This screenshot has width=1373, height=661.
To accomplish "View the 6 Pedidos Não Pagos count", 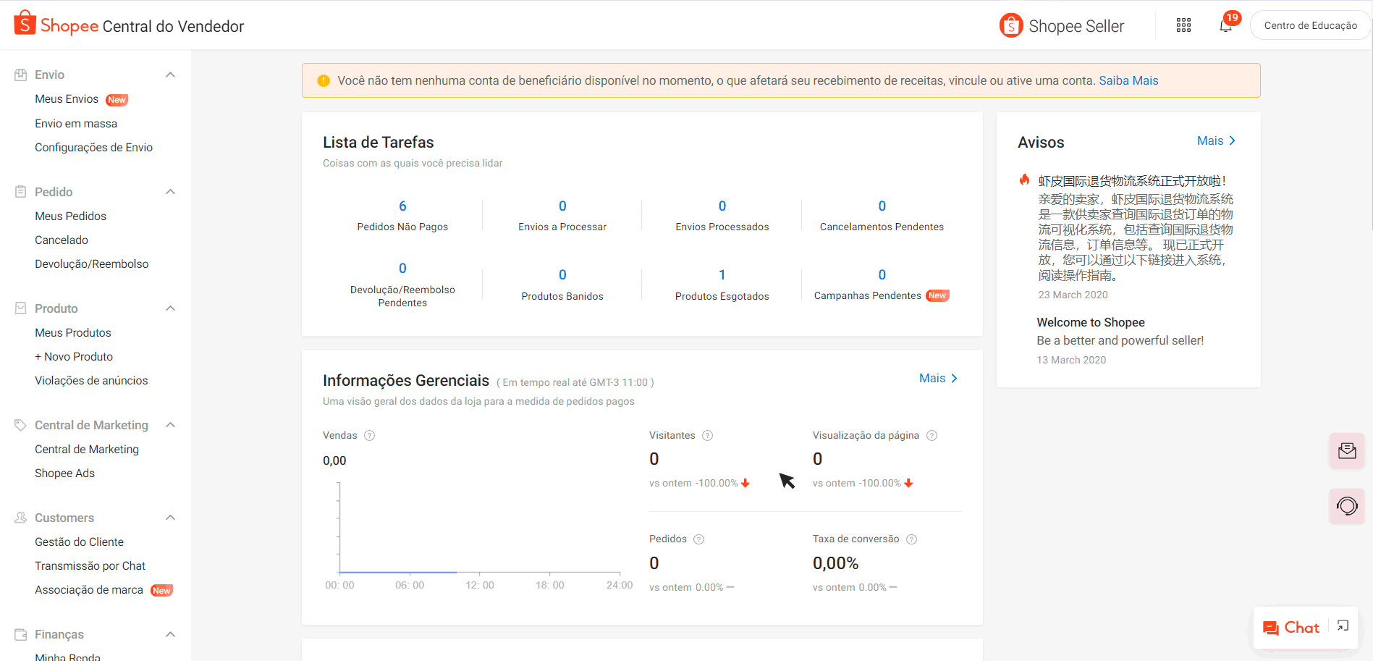I will coord(402,206).
